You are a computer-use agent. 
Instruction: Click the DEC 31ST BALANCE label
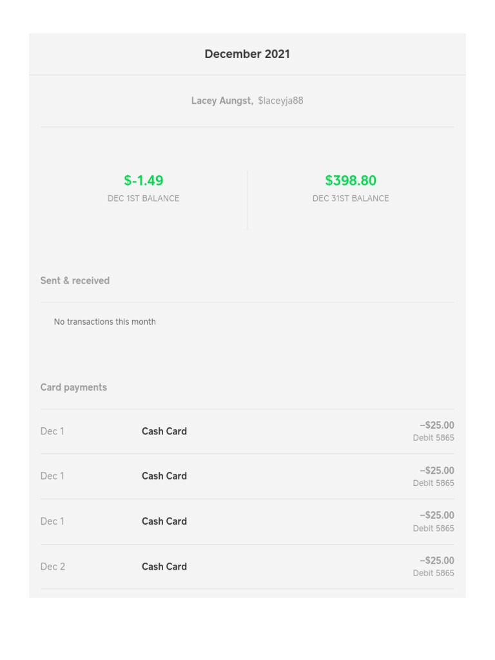pyautogui.click(x=351, y=199)
